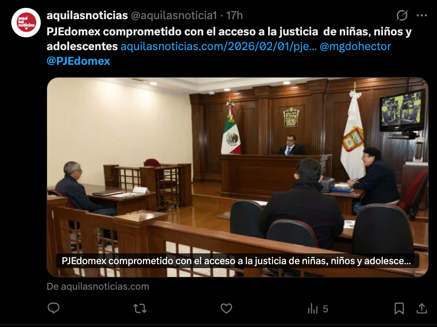Click the view count number 5
Screen dimensions: 437x327
325,309
